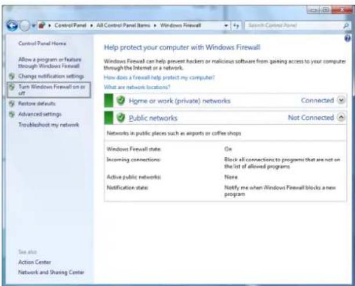
Task: Click Windows Firewall state label
Action: coord(133,149)
